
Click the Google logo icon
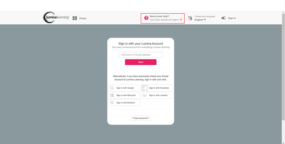tap(112, 88)
